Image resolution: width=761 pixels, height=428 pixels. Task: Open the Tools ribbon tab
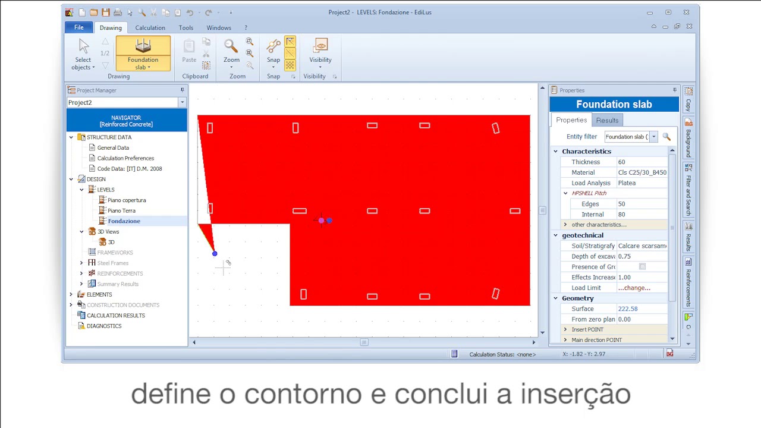click(x=186, y=28)
